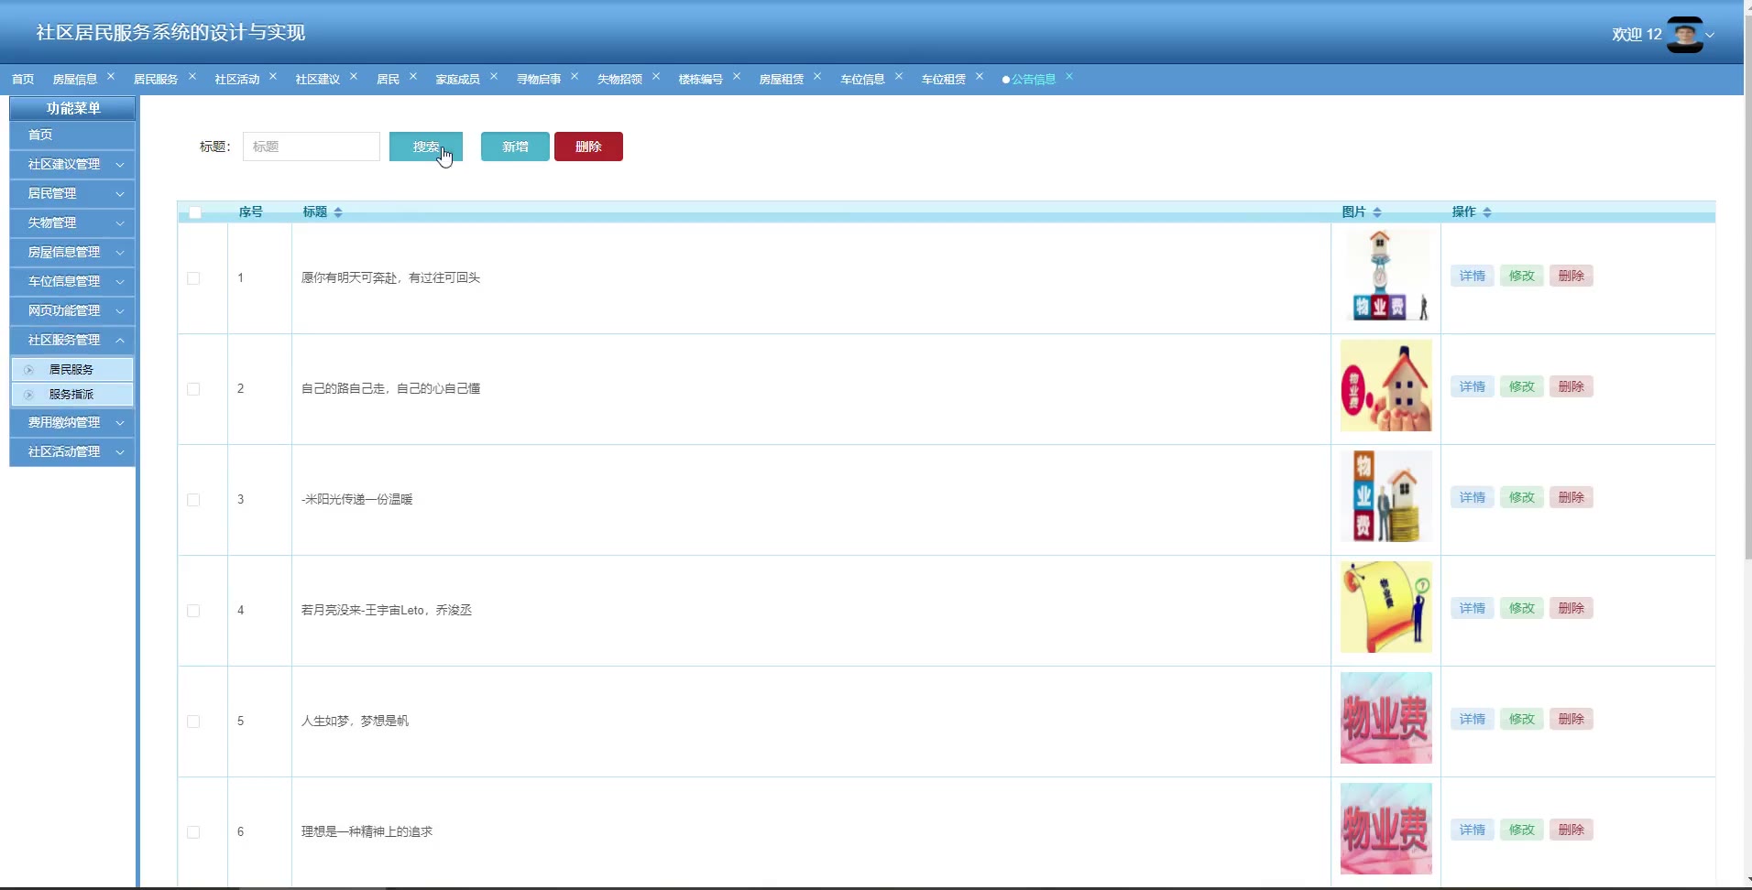Expand the 居民管理 sidebar menu
1752x890 pixels.
click(72, 194)
